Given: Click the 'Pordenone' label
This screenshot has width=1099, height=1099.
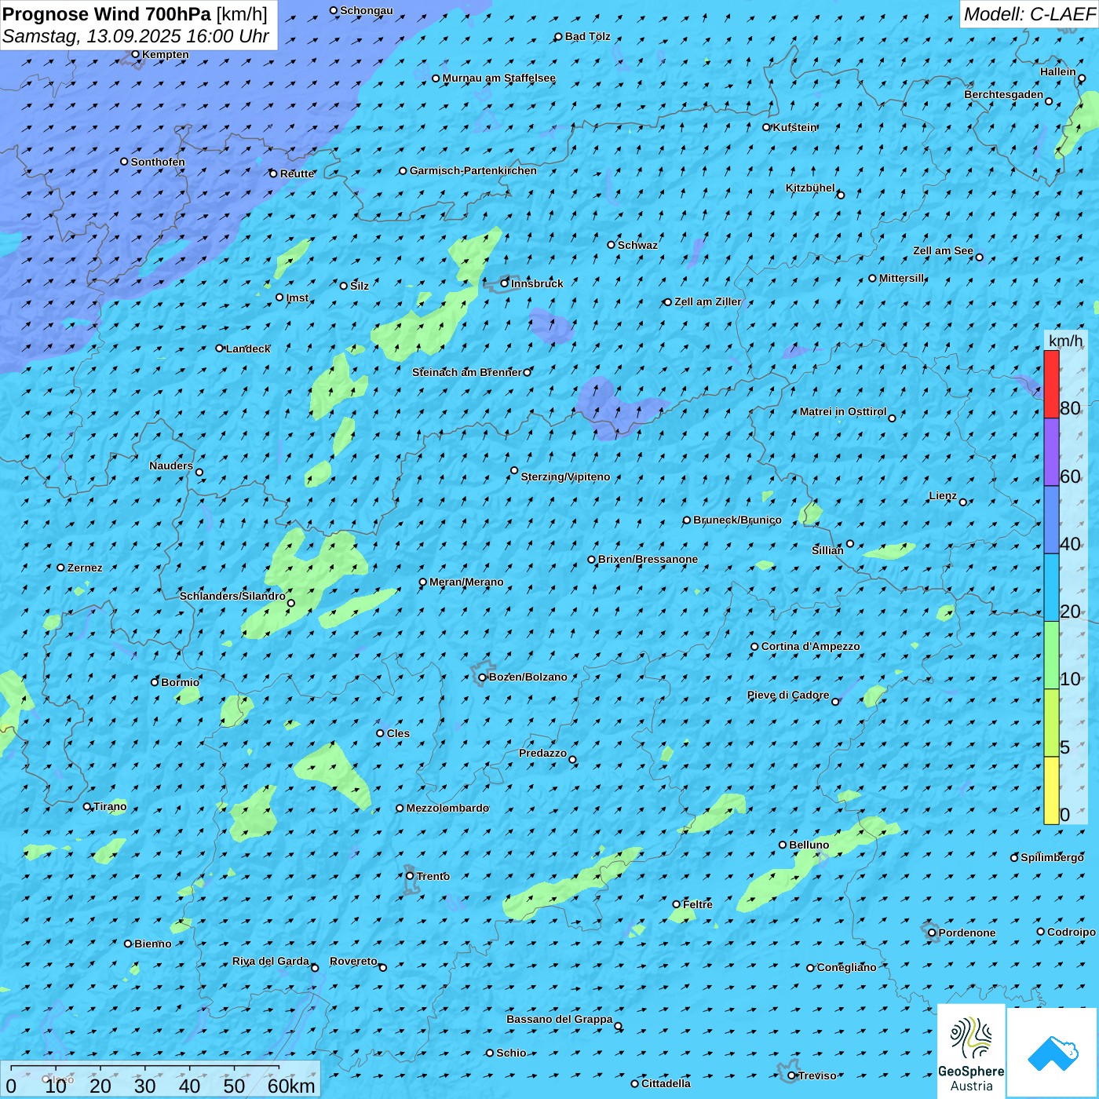Looking at the screenshot, I should click(967, 933).
